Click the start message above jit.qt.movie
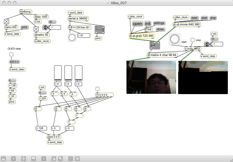Screen dimensions: 233x162 tap(204, 18)
